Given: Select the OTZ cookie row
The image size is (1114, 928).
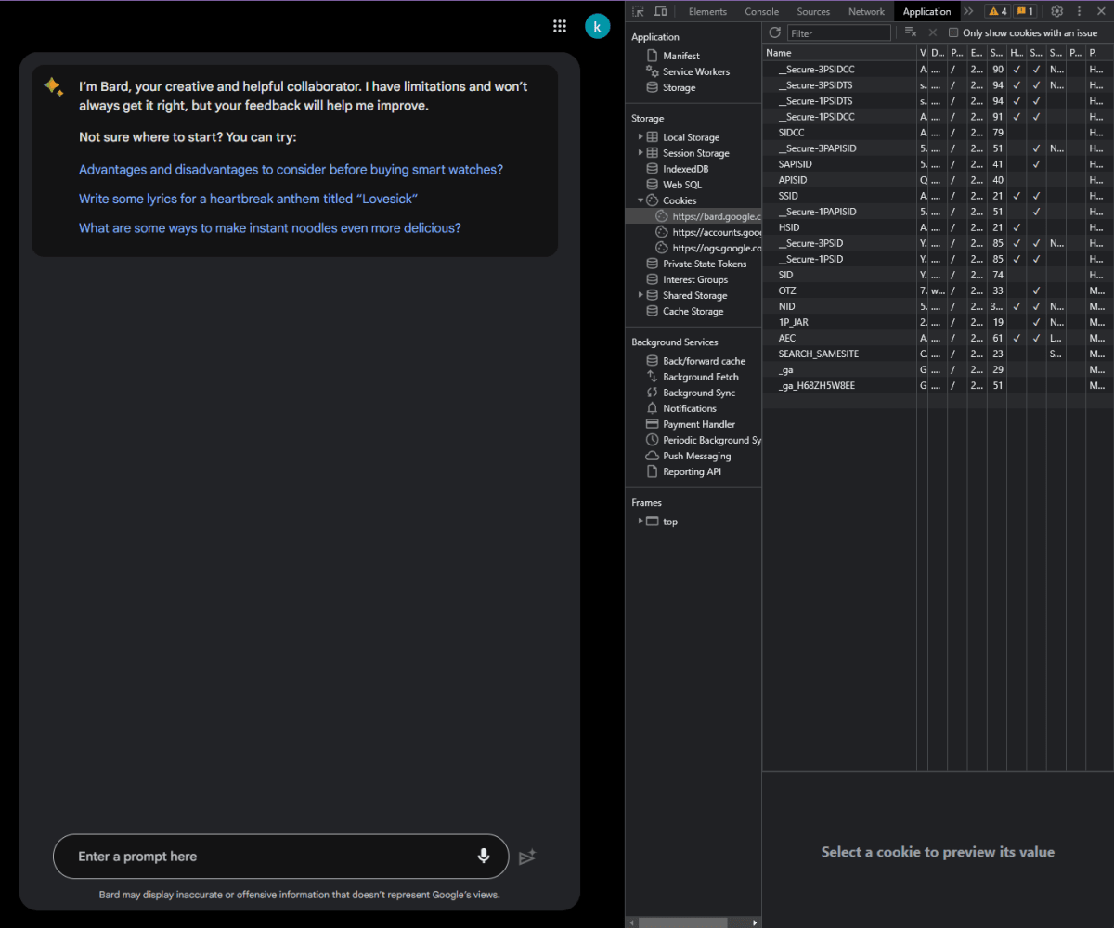Looking at the screenshot, I should click(938, 290).
